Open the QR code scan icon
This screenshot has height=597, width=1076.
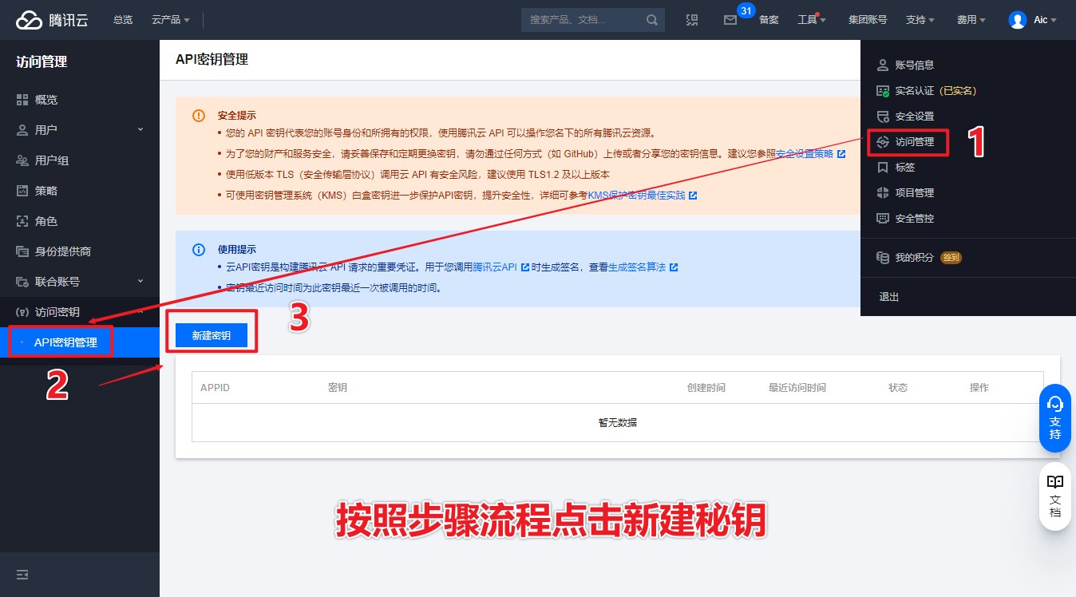(692, 20)
